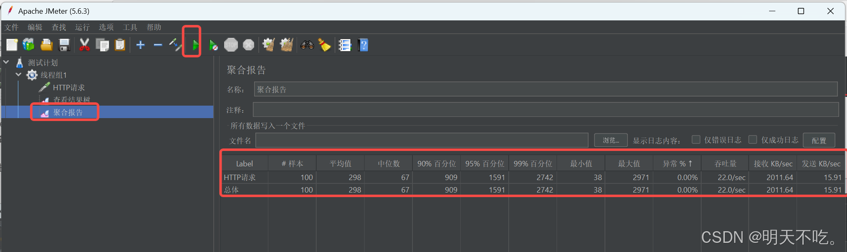The image size is (847, 252).
Task: Sort by the 最小值 column header
Action: click(x=581, y=164)
